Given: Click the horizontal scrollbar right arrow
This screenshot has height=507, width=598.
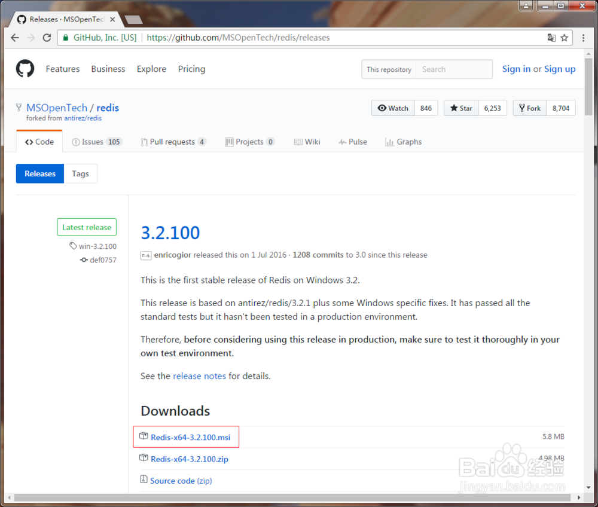Looking at the screenshot, I should (578, 497).
